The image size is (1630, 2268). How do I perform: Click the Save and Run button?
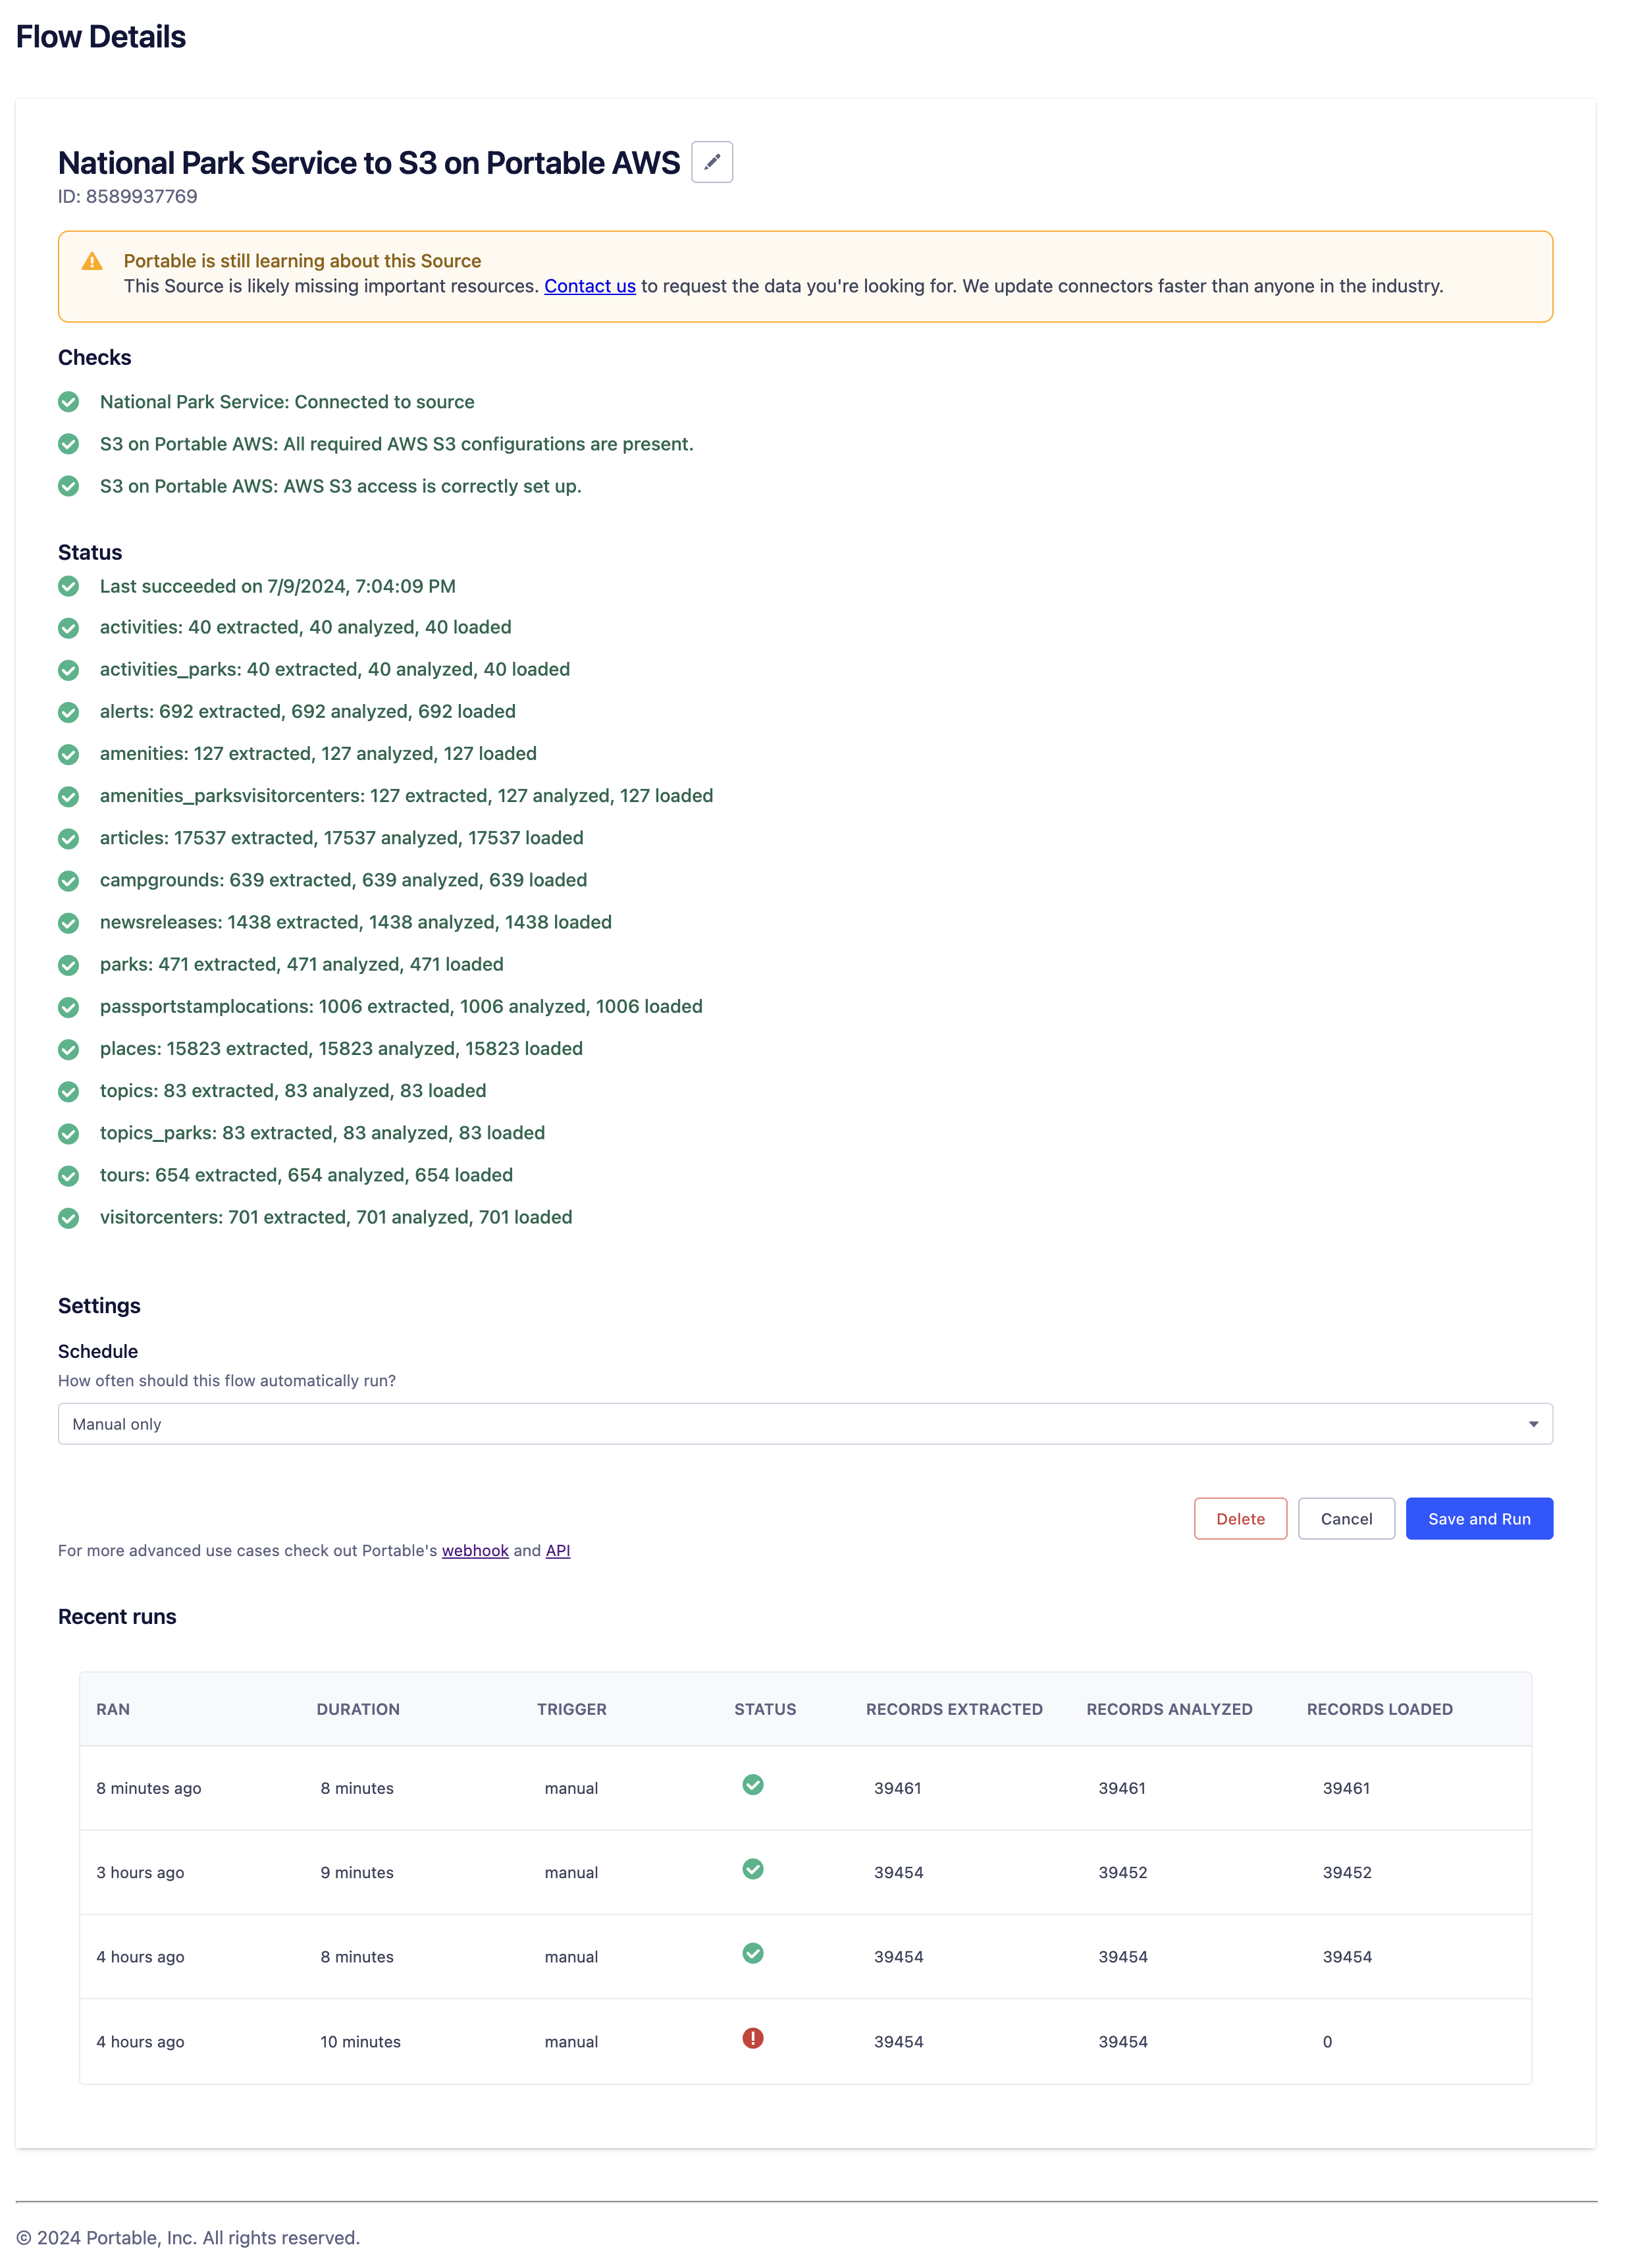click(1478, 1518)
